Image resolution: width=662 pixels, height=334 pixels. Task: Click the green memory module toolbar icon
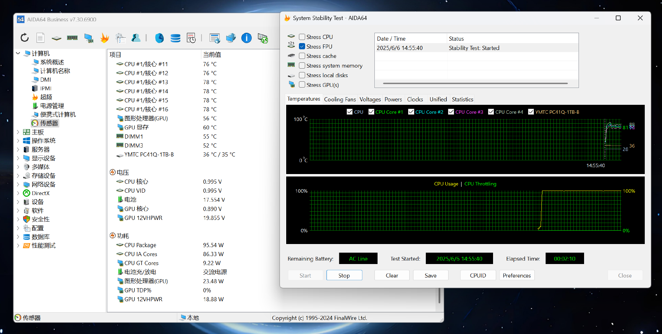tap(72, 38)
